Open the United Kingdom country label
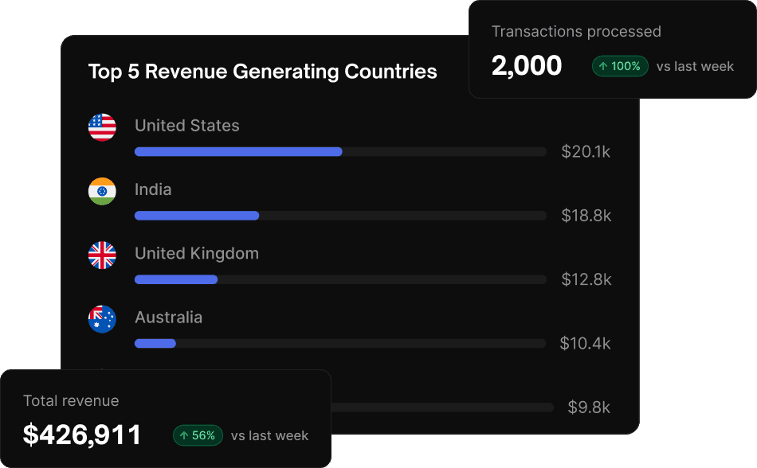Image resolution: width=757 pixels, height=468 pixels. tap(197, 254)
